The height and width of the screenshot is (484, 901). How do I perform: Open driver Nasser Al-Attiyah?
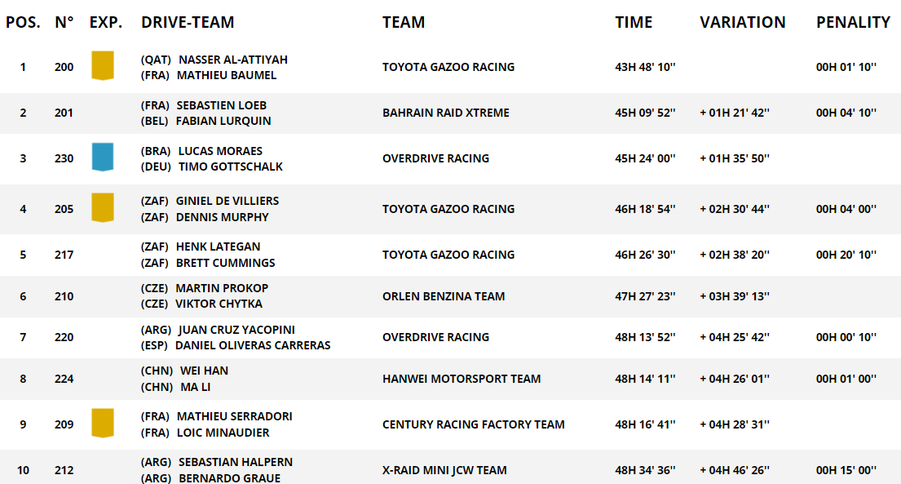click(232, 60)
